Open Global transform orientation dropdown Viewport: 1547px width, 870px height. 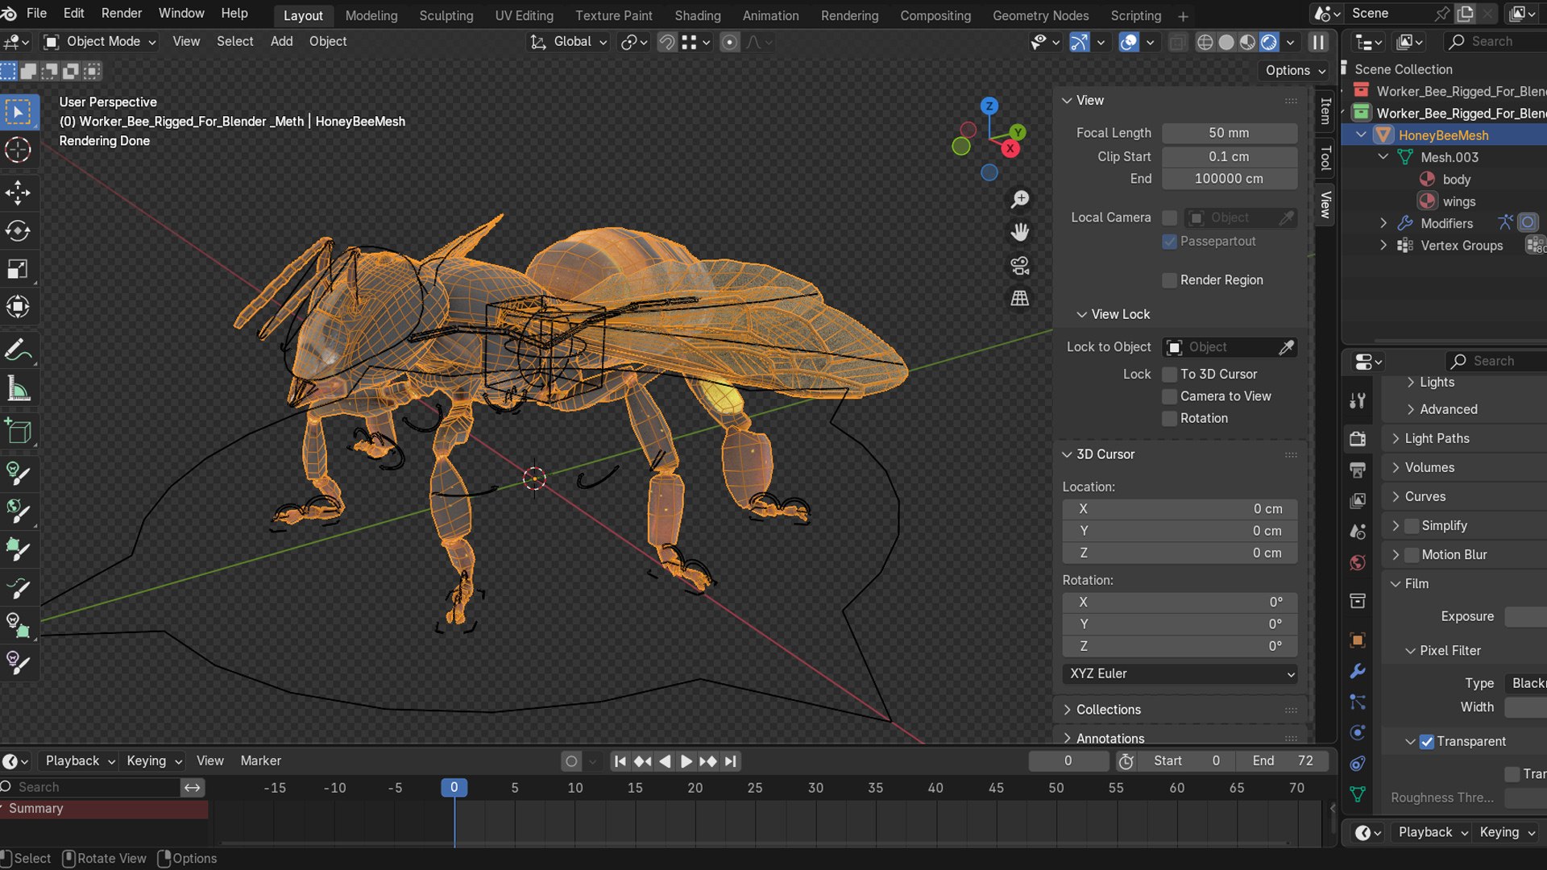568,42
